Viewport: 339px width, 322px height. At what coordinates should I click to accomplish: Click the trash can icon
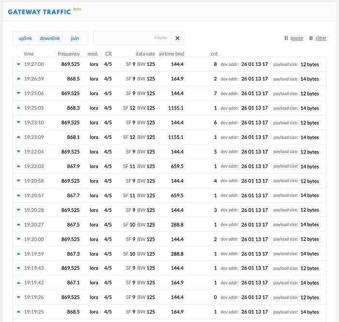pyautogui.click(x=311, y=38)
